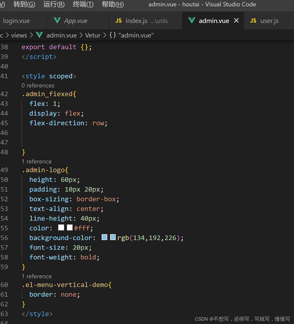The width and height of the screenshot is (294, 324).
Task: Open the 帮助(H) Help menu
Action: [x=113, y=4]
